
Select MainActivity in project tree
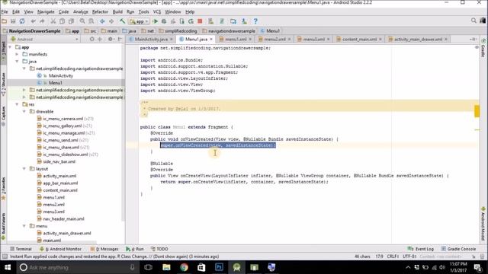pyautogui.click(x=61, y=76)
